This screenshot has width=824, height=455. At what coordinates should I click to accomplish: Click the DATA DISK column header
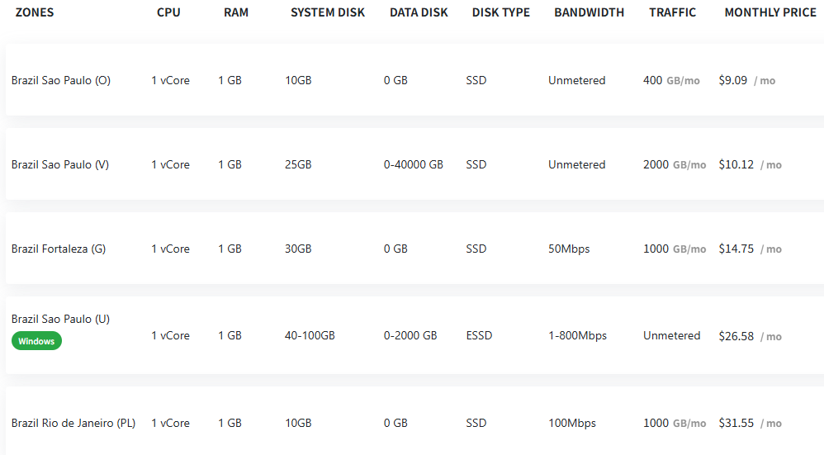click(x=419, y=12)
